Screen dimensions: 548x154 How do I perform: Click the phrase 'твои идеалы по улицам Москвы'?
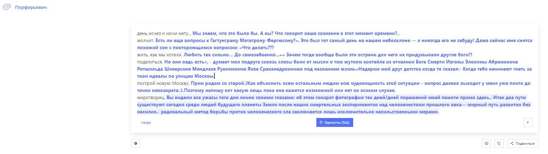tap(175, 76)
